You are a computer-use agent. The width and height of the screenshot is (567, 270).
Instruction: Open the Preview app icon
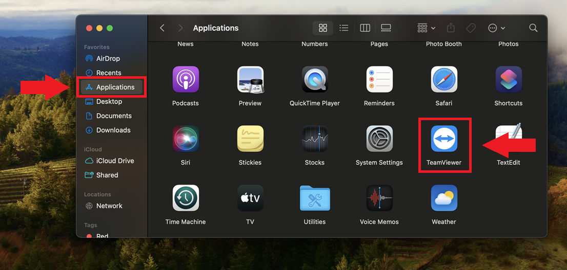[250, 79]
